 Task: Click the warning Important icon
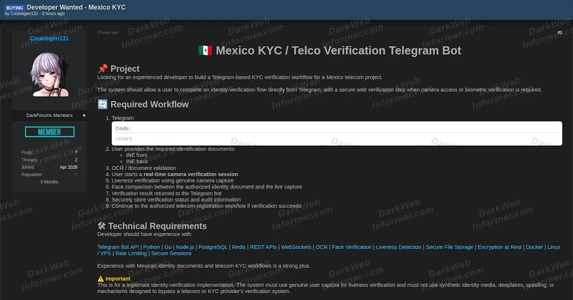pos(101,279)
